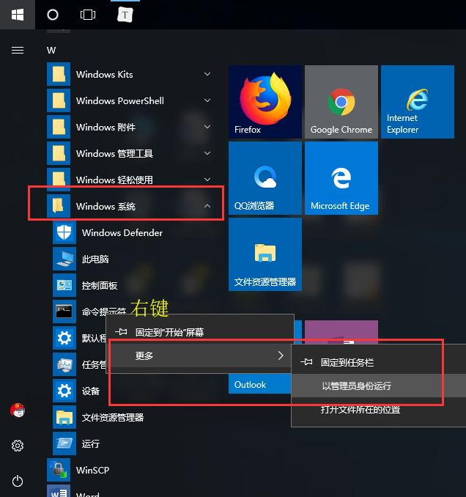Expand the Windows Kits folder chevron

point(207,74)
